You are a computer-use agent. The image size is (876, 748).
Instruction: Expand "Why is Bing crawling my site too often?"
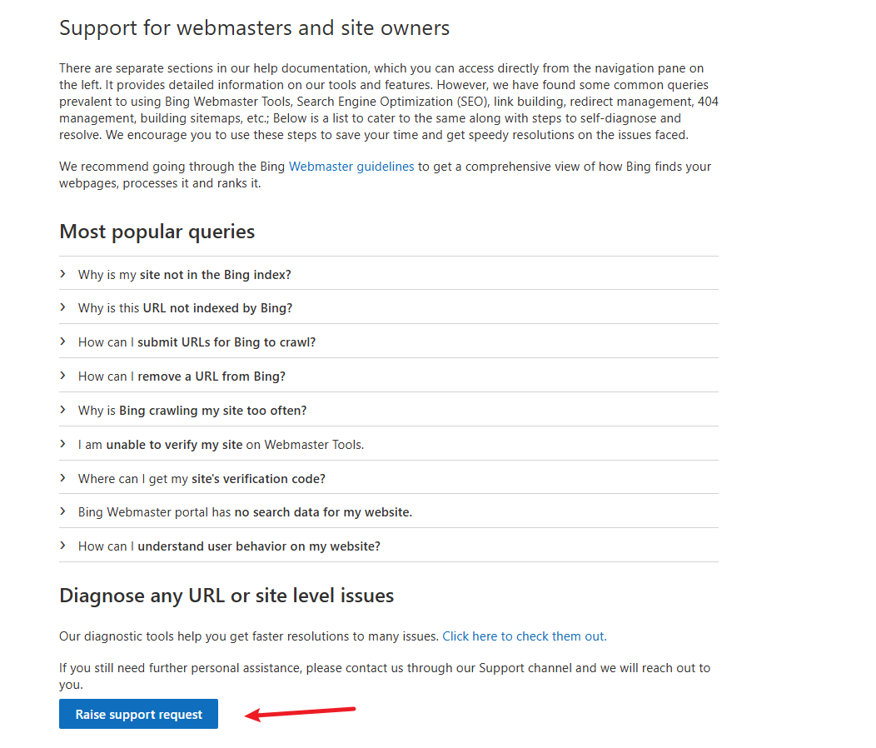(192, 410)
